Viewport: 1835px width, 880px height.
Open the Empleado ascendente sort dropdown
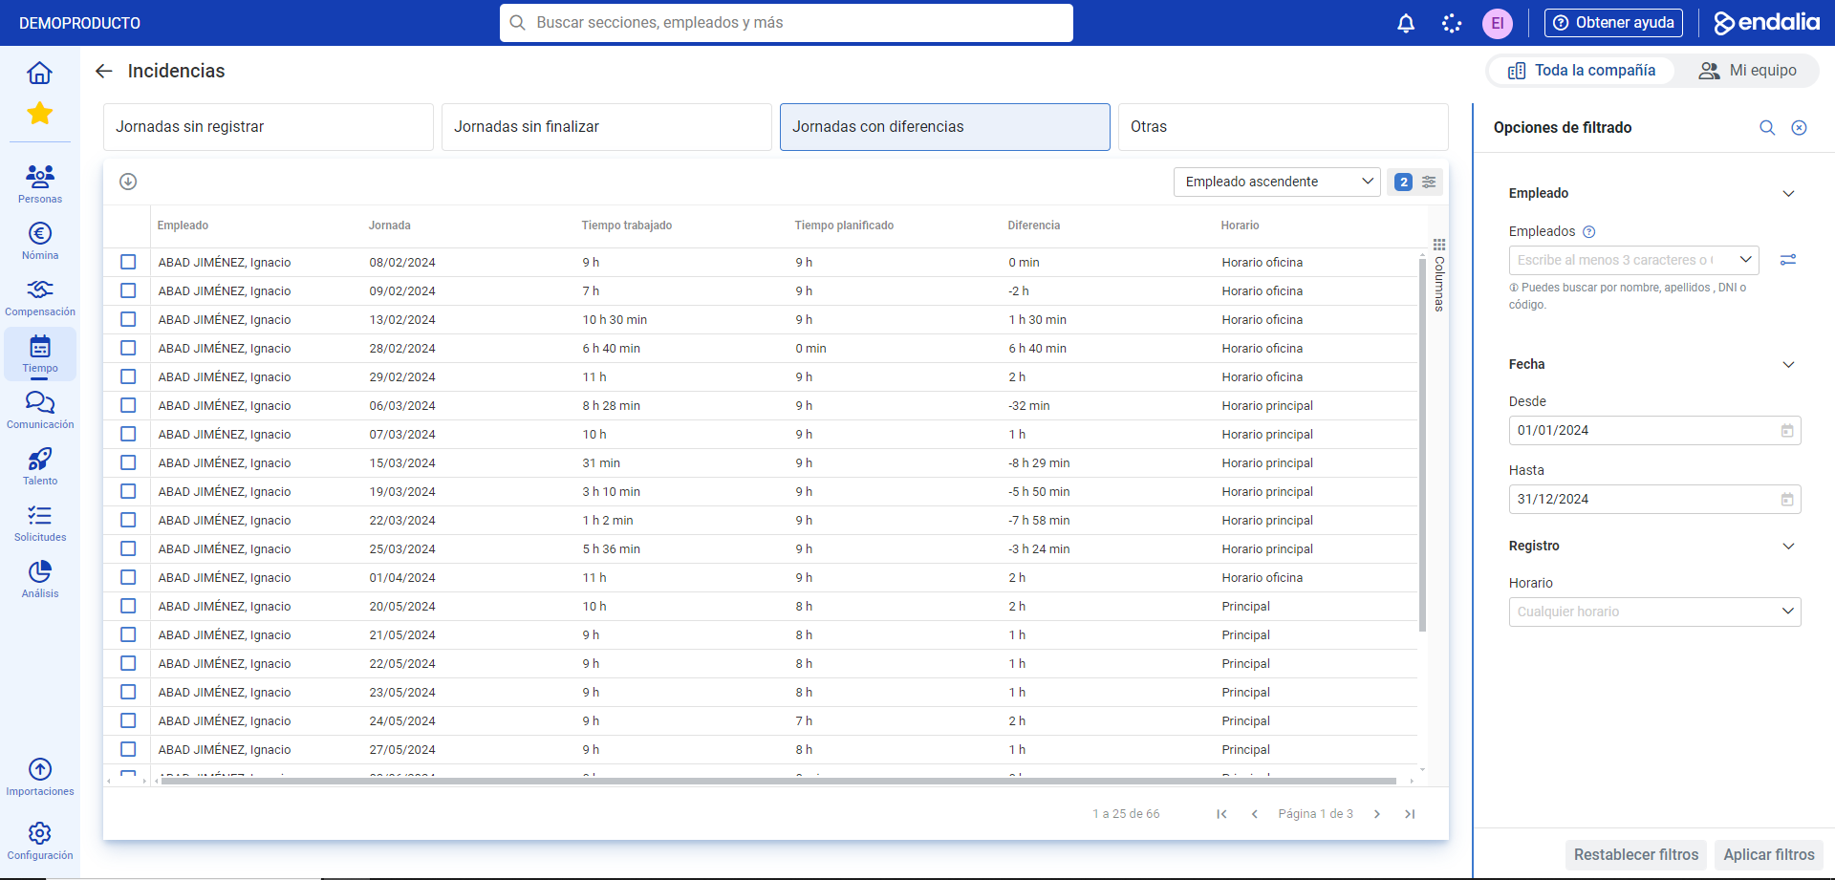[x=1277, y=182]
